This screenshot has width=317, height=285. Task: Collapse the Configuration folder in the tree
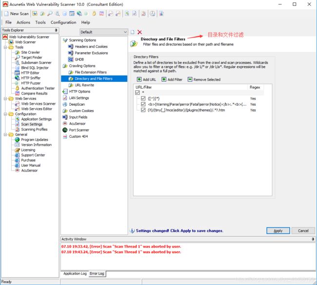tap(5, 114)
